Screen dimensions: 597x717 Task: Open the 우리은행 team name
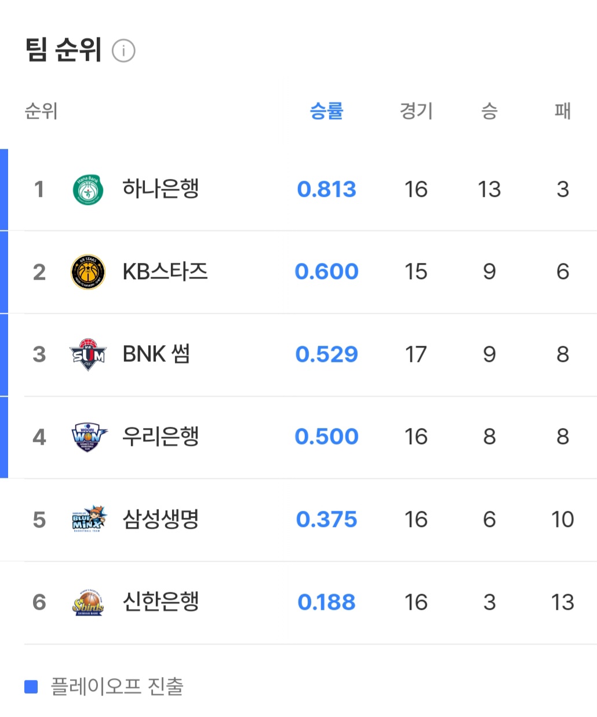(x=161, y=436)
